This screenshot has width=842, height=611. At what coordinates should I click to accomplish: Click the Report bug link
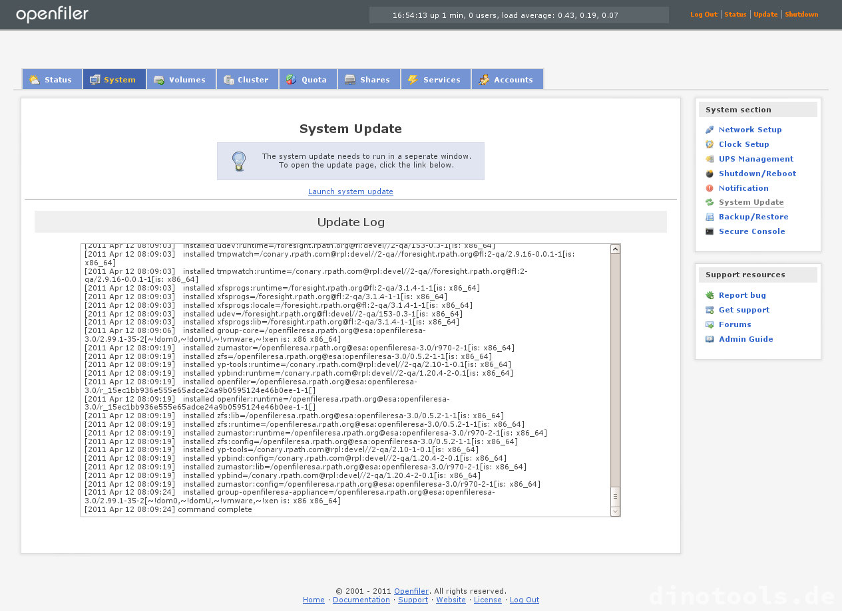[742, 295]
